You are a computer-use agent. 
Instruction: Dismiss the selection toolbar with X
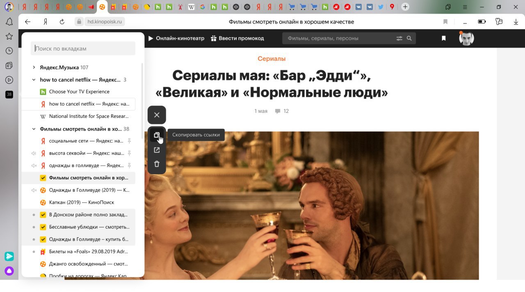coord(157,115)
